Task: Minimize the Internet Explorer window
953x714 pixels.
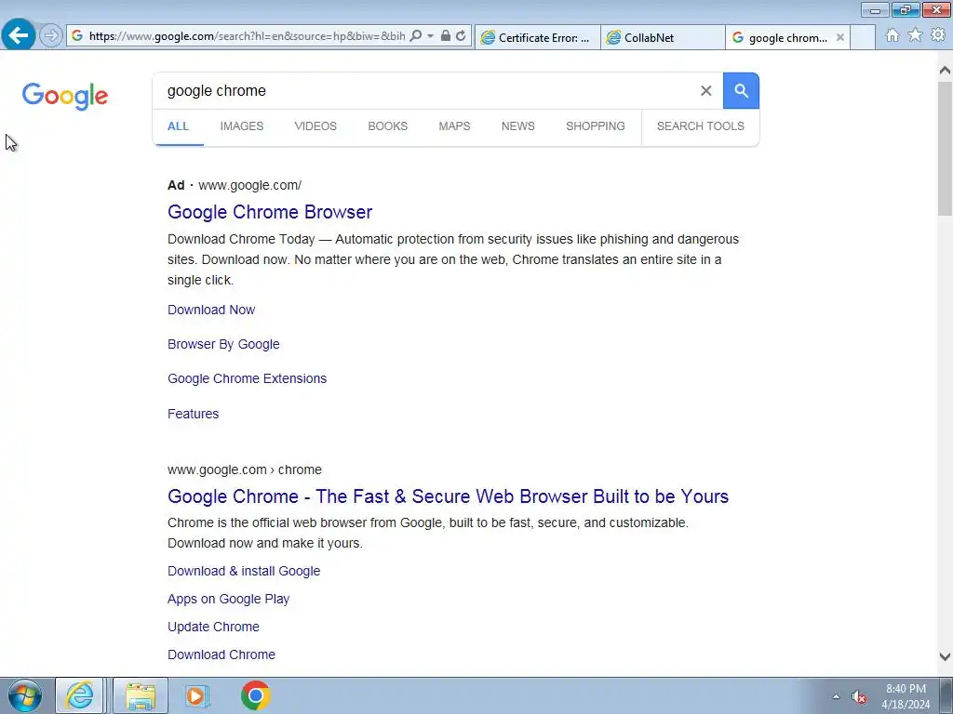Action: click(x=875, y=9)
